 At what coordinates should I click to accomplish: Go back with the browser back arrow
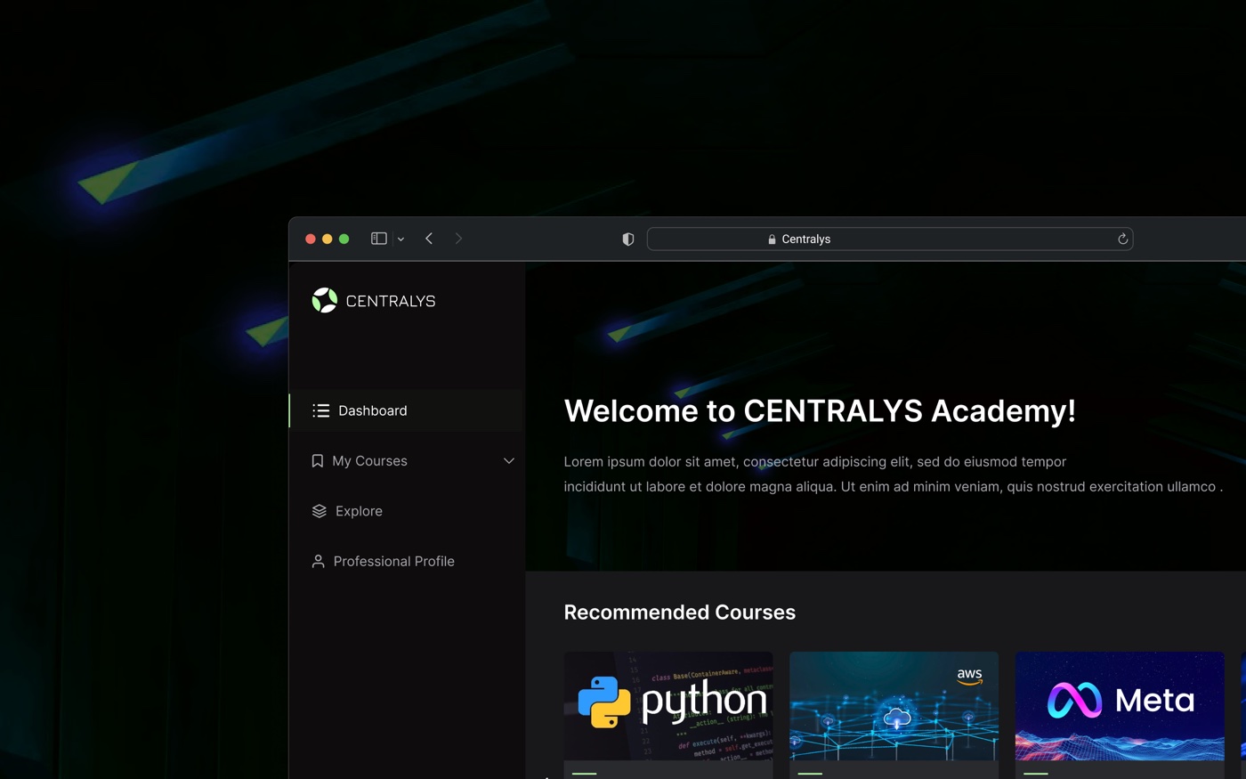(x=429, y=239)
